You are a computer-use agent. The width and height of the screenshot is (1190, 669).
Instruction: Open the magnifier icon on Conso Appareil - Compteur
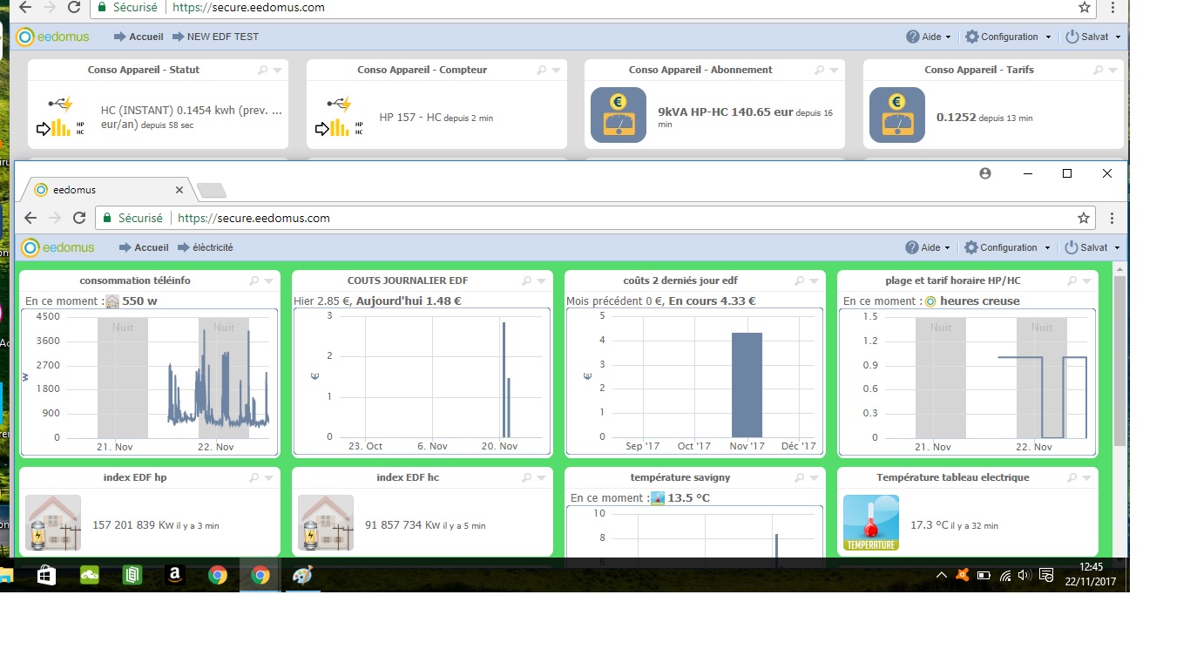point(541,71)
